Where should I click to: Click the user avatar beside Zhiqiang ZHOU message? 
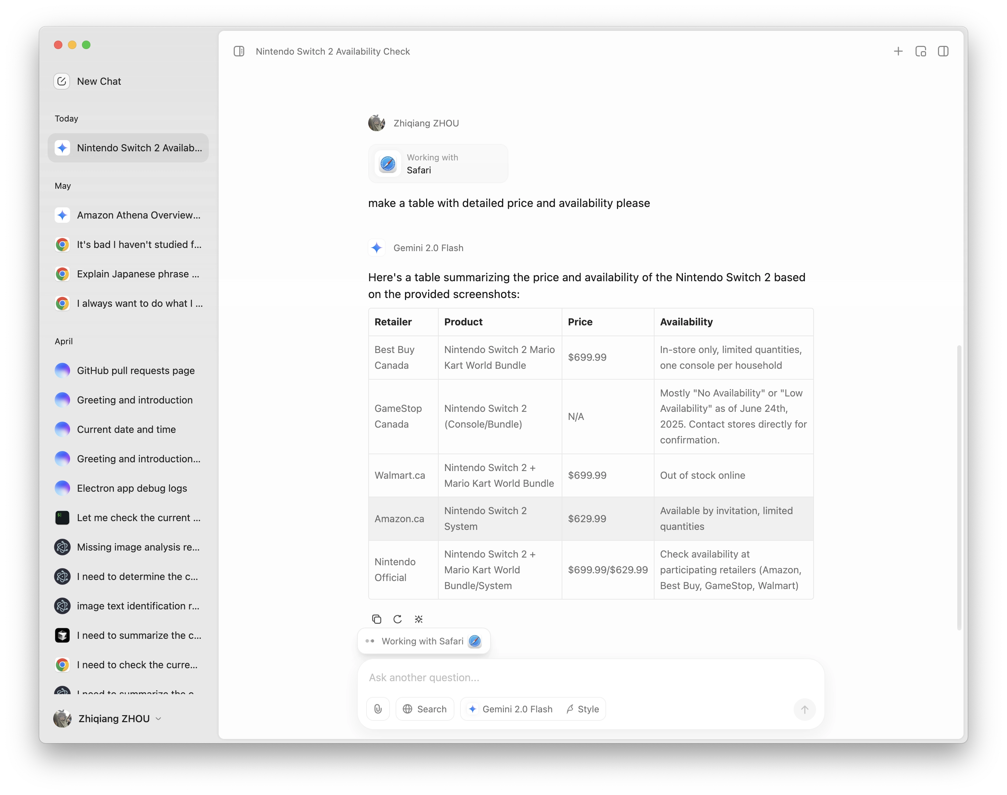[x=377, y=123]
